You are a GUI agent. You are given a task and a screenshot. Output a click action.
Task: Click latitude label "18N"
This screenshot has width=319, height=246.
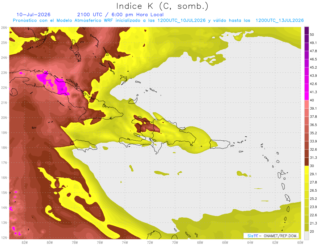tap(4, 148)
